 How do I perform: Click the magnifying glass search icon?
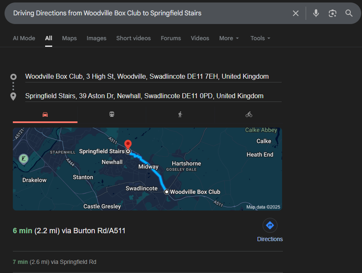point(349,13)
